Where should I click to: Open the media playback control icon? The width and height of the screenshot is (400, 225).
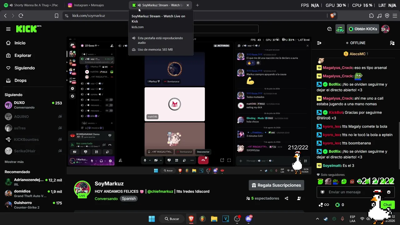pos(379,16)
